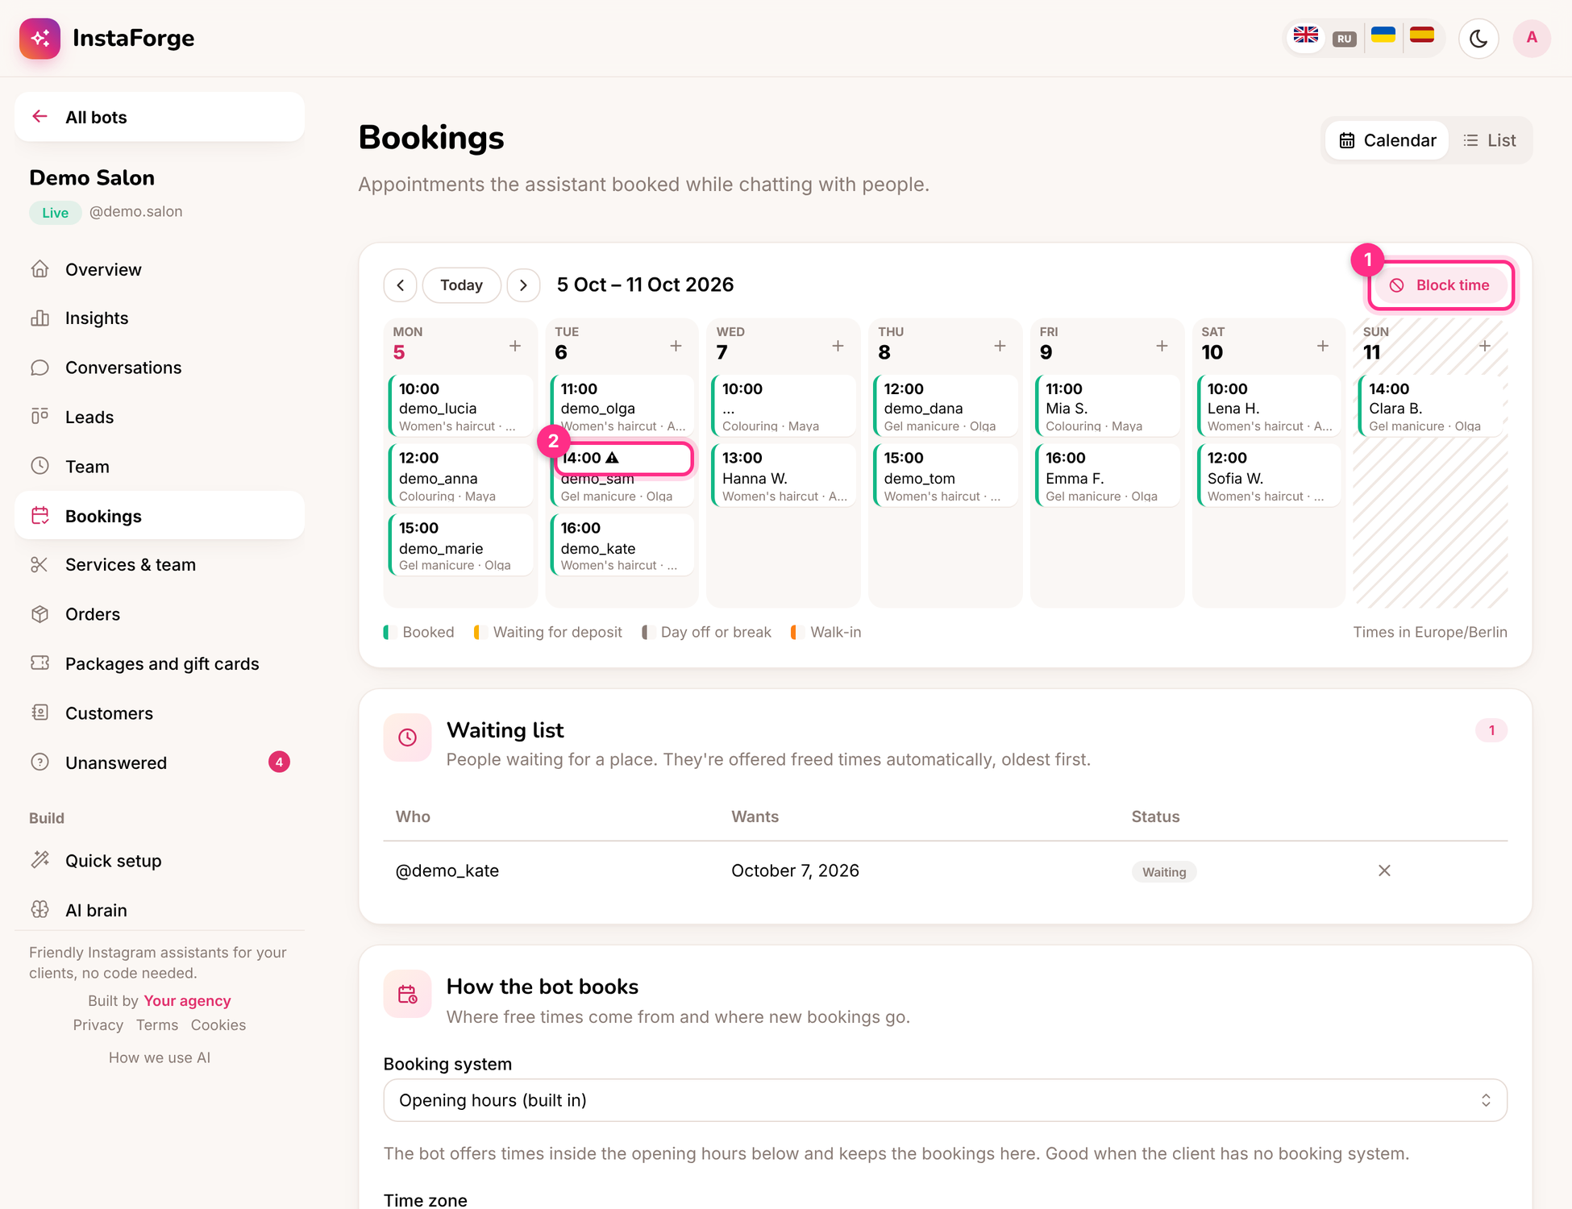
Task: Switch to Calendar view
Action: pos(1387,140)
